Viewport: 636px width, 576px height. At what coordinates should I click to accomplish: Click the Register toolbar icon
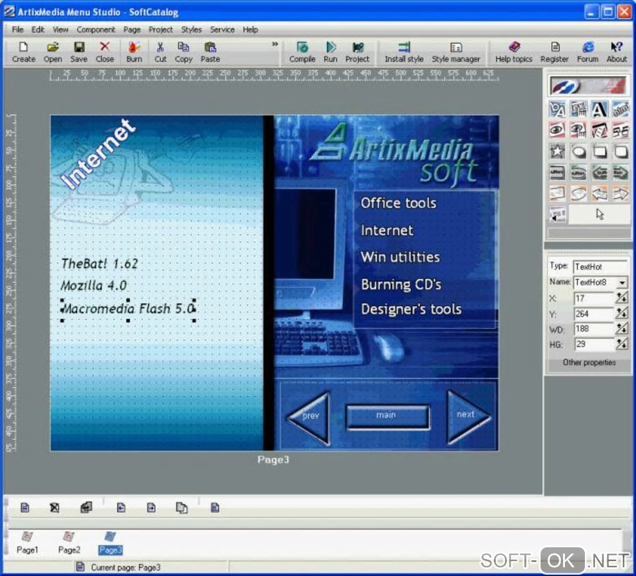pyautogui.click(x=554, y=52)
